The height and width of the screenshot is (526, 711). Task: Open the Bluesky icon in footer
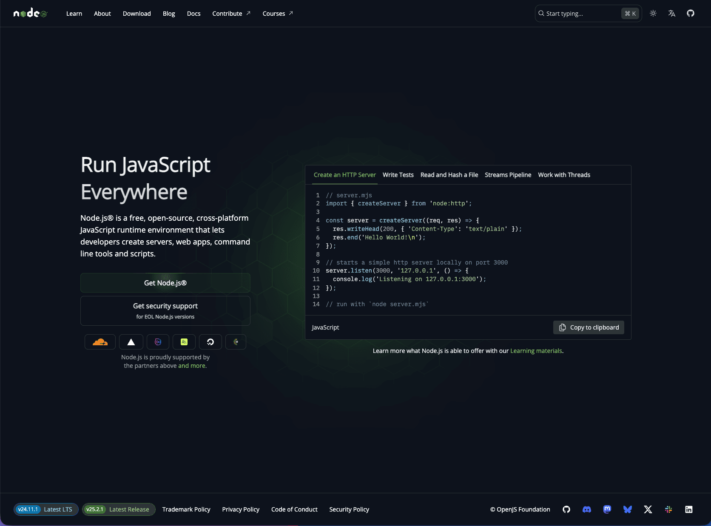pos(628,509)
